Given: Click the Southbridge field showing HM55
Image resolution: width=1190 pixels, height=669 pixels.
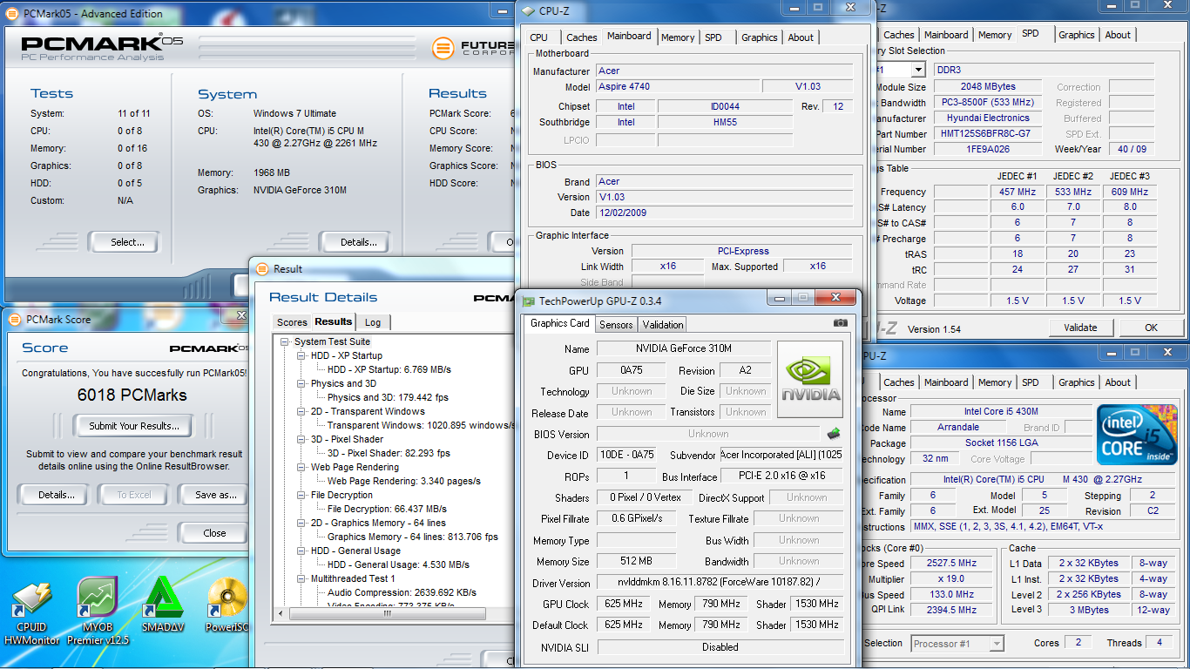Looking at the screenshot, I should [x=725, y=122].
